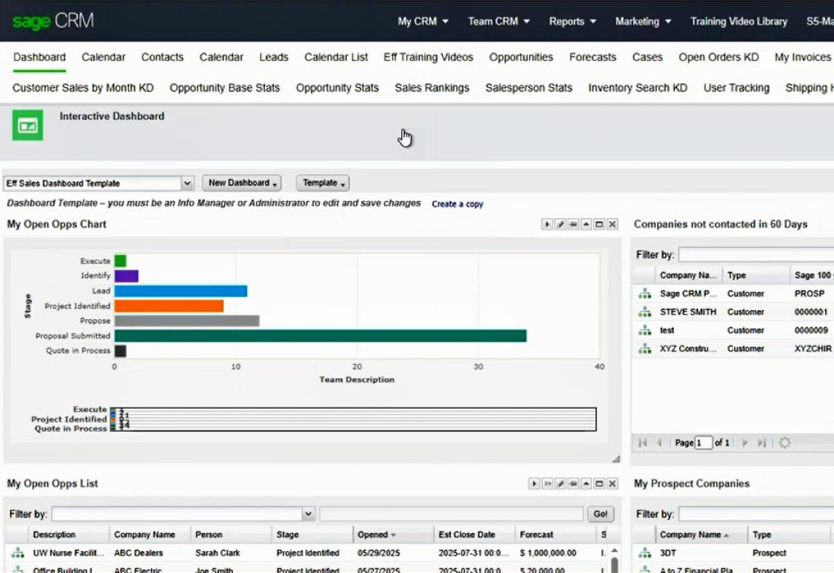Image resolution: width=834 pixels, height=573 pixels.
Task: Click the orange Project Identified bar in the chart
Action: click(169, 306)
